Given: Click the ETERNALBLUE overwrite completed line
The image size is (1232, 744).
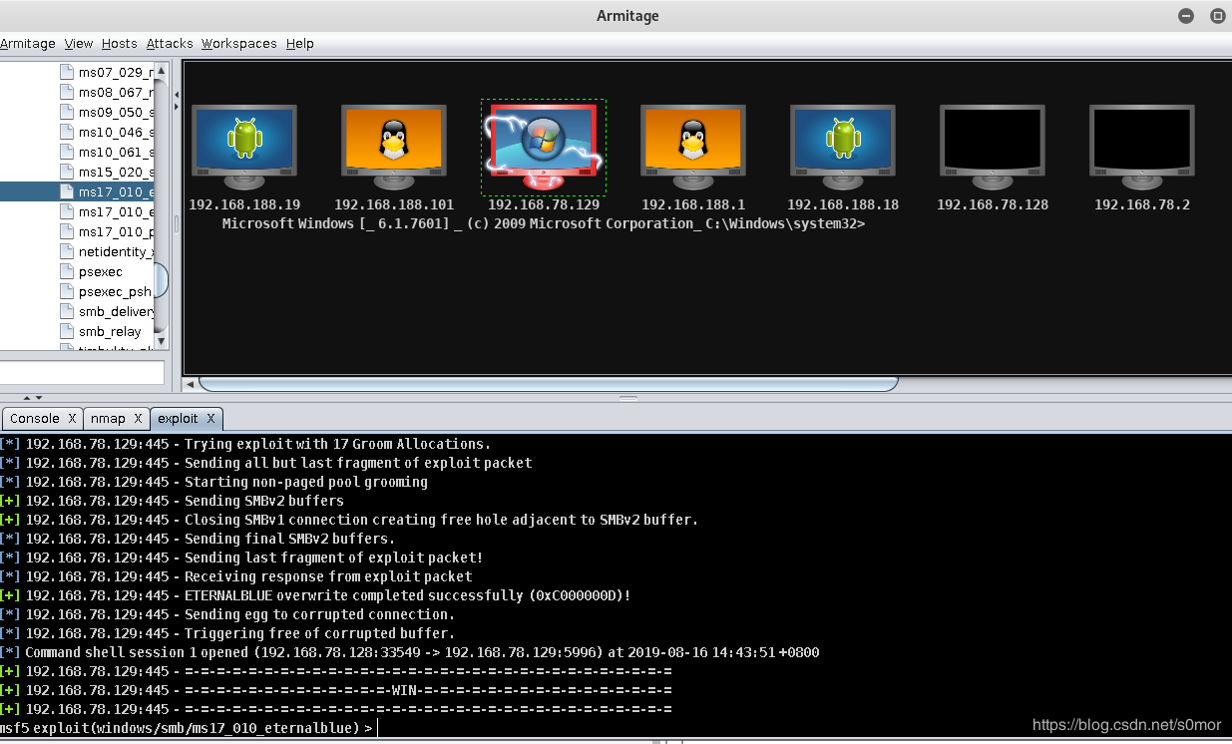Looking at the screenshot, I should coord(315,595).
